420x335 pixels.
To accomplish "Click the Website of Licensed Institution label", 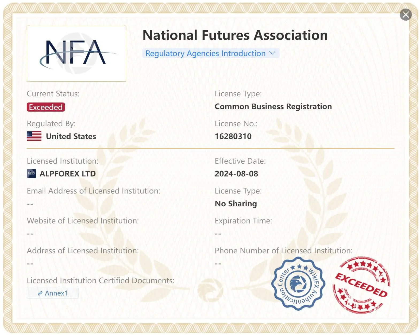I will point(83,221).
